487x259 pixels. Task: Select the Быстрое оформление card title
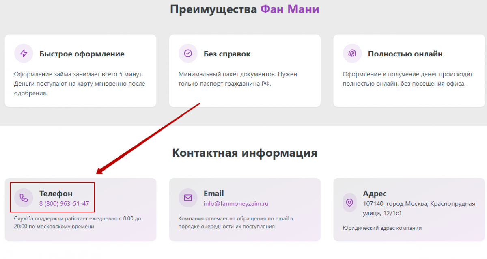pyautogui.click(x=82, y=54)
